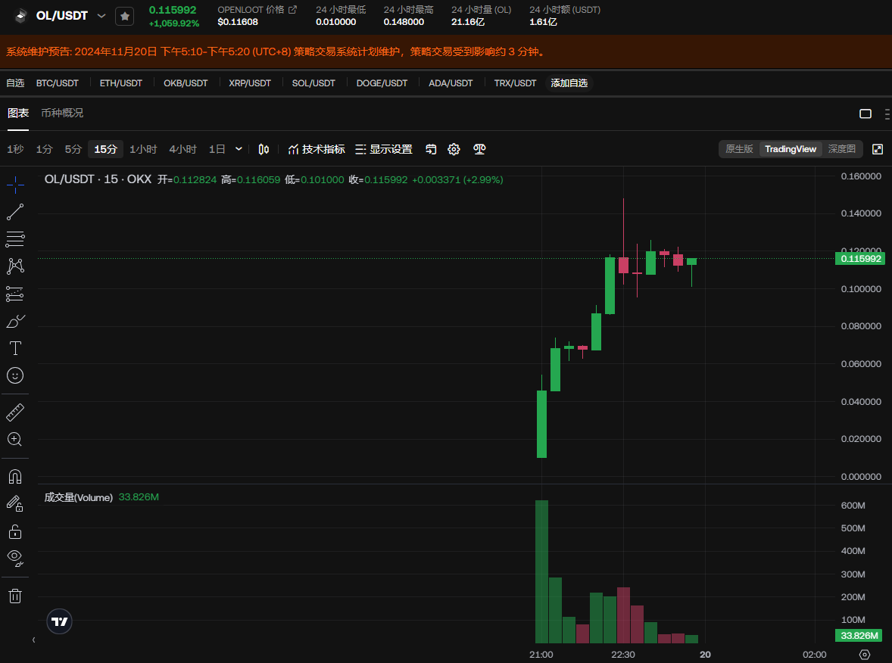This screenshot has height=663, width=892.
Task: Open 技术指标 indicators panel
Action: 317,149
